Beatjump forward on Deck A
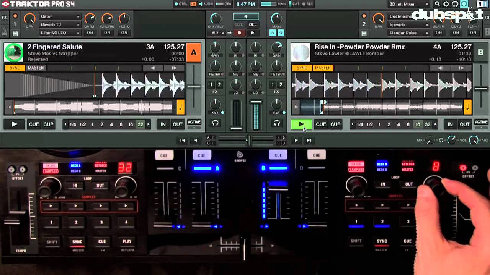This screenshot has height=275, width=490. (x=174, y=68)
